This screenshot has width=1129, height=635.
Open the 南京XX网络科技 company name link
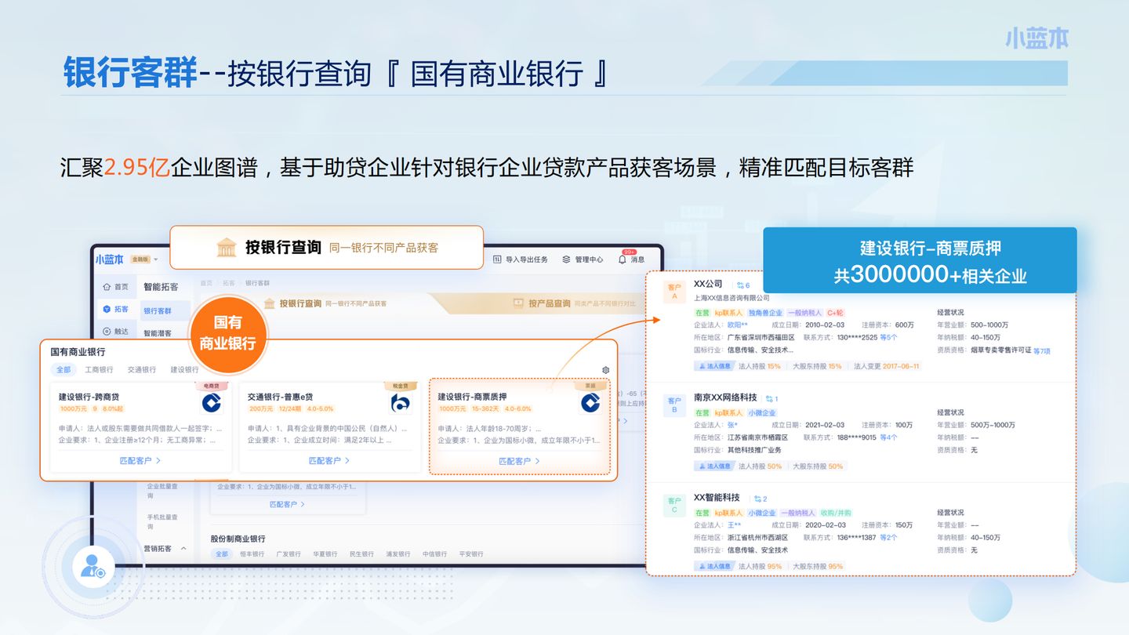pyautogui.click(x=725, y=398)
